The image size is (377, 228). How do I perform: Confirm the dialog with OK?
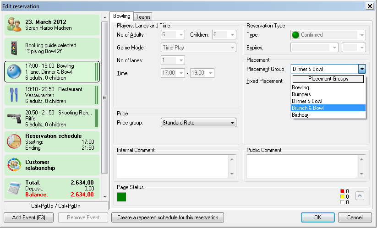point(317,217)
